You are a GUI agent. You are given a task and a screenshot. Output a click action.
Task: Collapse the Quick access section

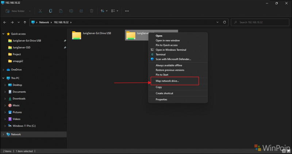3,34
